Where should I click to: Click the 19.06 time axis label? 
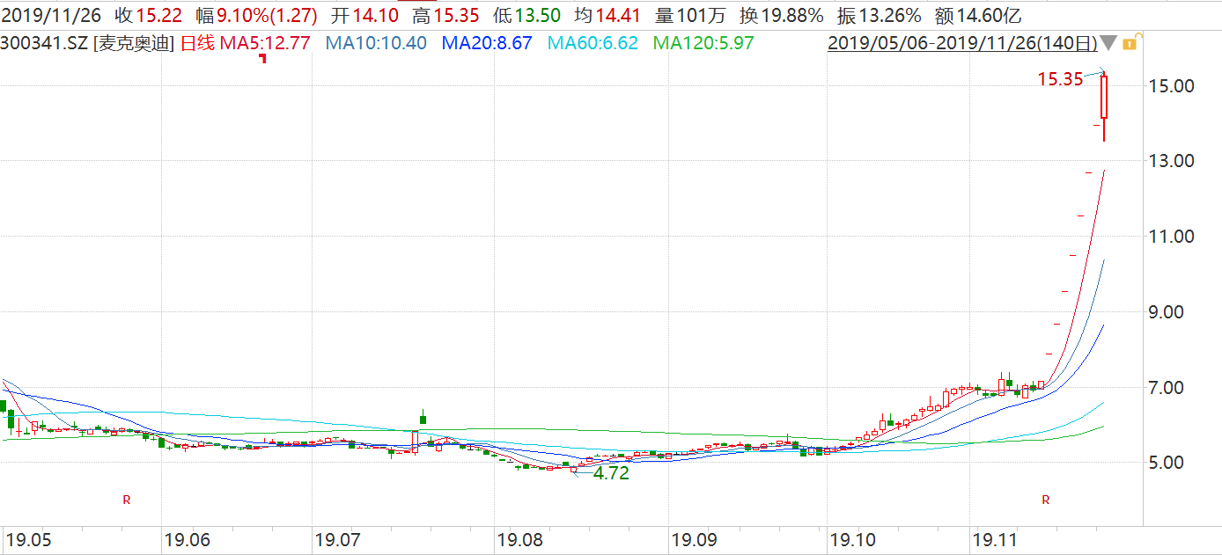coord(187,538)
